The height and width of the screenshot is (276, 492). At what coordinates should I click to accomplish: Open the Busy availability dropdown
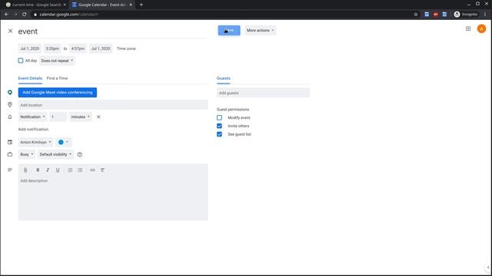coord(27,154)
